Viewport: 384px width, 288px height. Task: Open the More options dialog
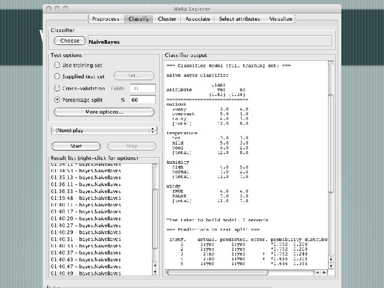104,112
